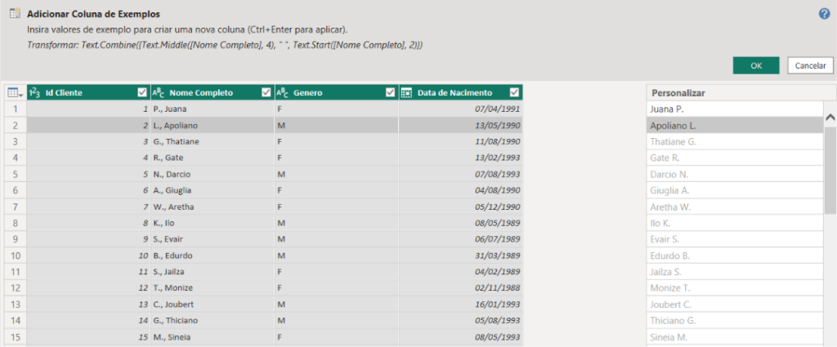The height and width of the screenshot is (347, 837).
Task: Click the date cell '13/05/1990'
Action: pyautogui.click(x=461, y=125)
